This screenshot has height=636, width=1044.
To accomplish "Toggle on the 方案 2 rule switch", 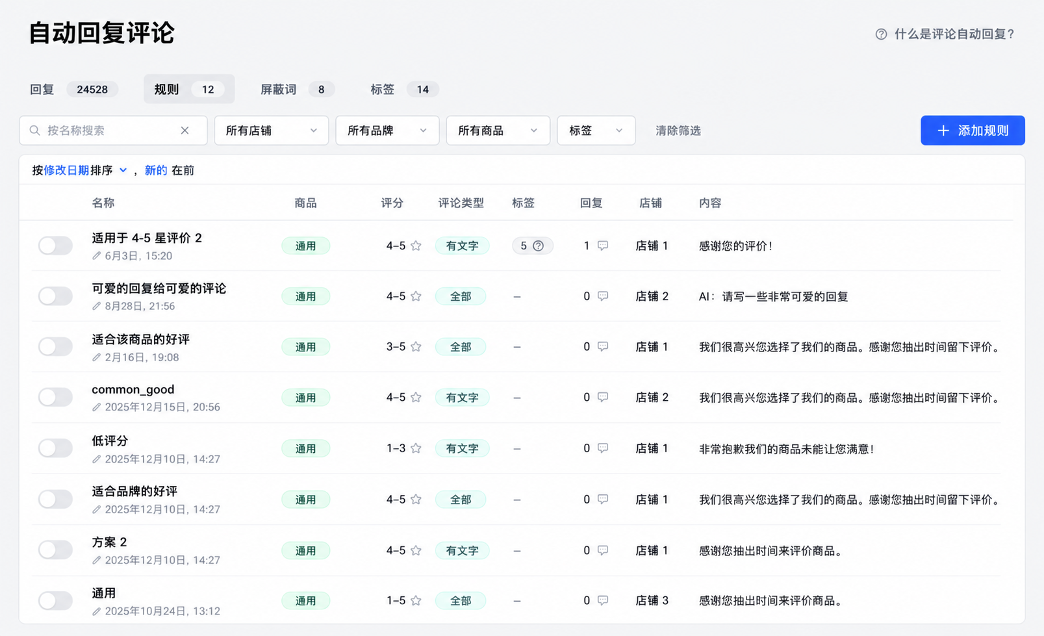I will [55, 550].
